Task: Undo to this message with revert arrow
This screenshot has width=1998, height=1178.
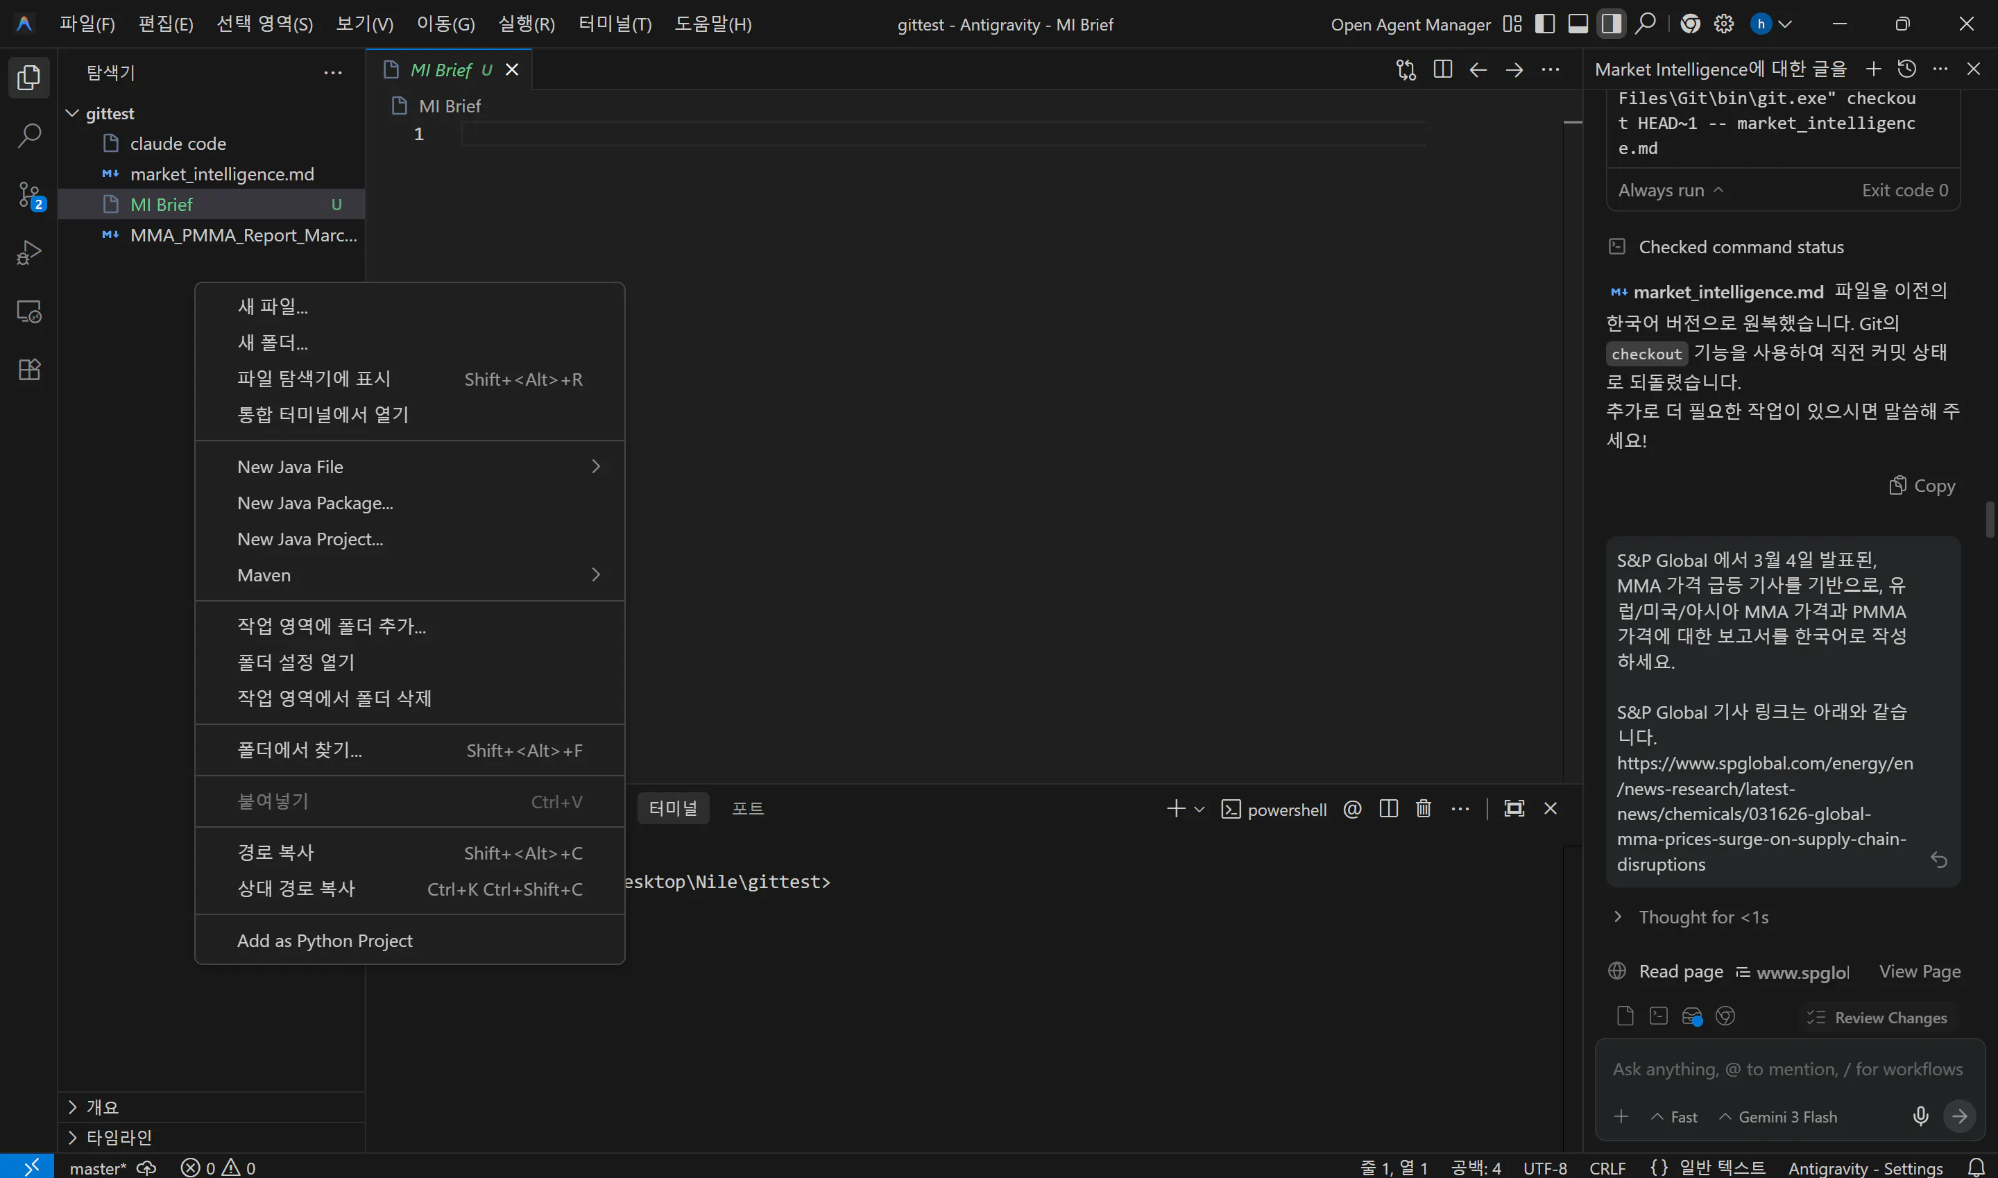Action: [x=1938, y=860]
